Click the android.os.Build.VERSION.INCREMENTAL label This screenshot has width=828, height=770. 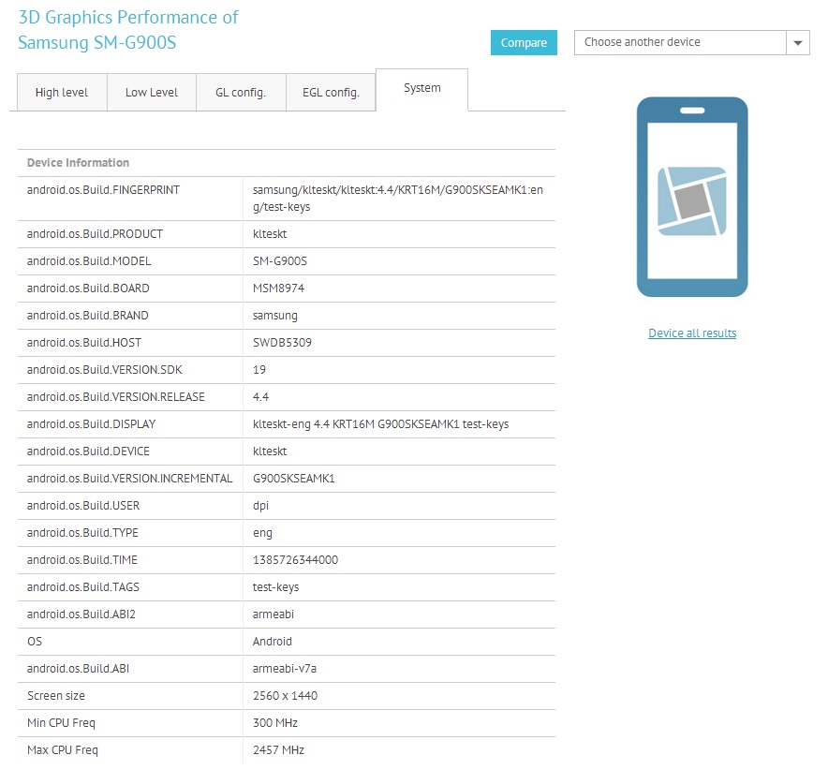click(130, 479)
